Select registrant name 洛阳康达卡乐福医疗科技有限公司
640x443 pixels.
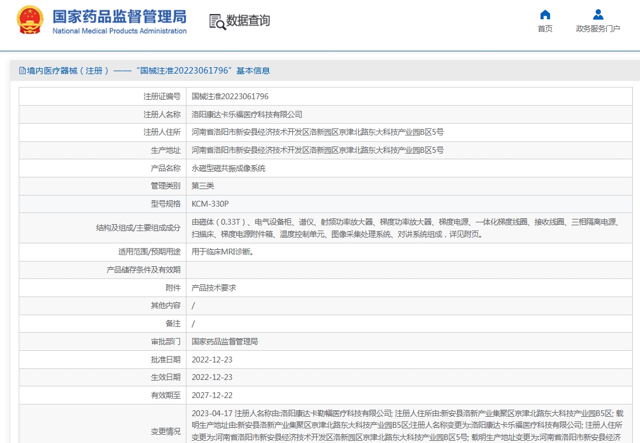247,114
